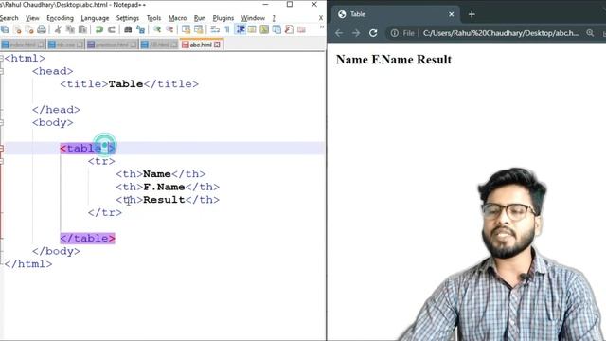Image resolution: width=606 pixels, height=341 pixels.
Task: Click the browser Forward arrow
Action: point(356,33)
